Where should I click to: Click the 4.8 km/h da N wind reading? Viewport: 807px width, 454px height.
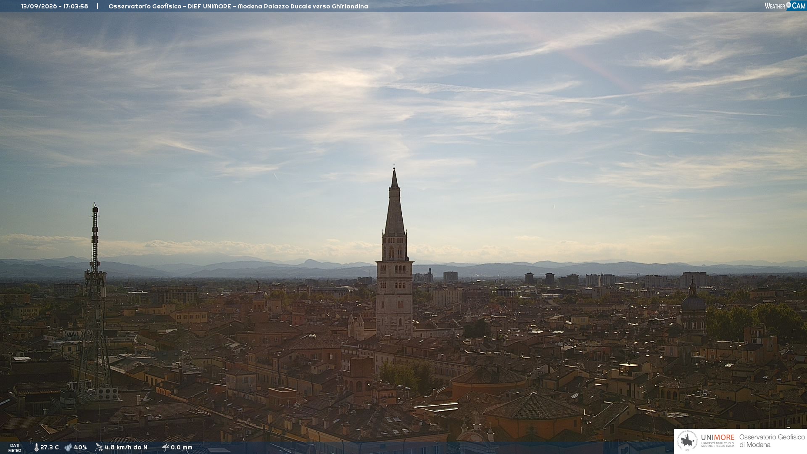click(126, 447)
